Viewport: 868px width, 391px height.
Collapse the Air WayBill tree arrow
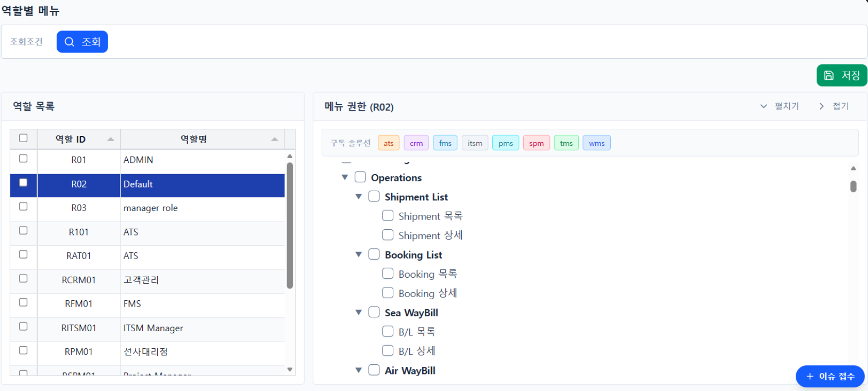[x=359, y=370]
